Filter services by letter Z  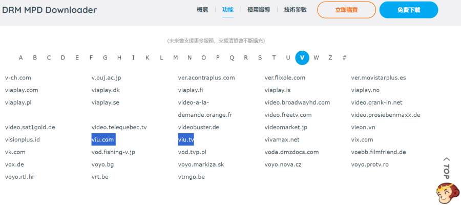[x=330, y=57]
